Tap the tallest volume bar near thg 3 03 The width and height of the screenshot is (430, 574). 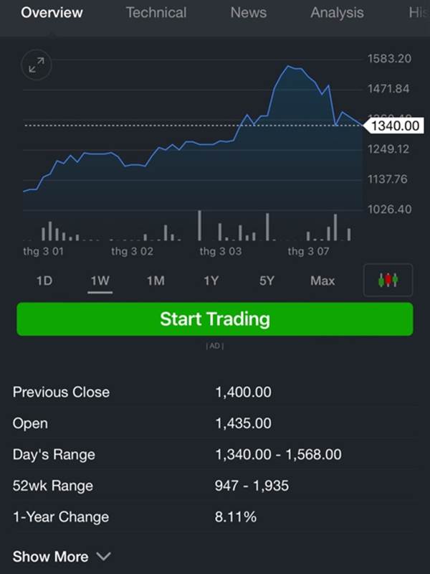pos(199,225)
